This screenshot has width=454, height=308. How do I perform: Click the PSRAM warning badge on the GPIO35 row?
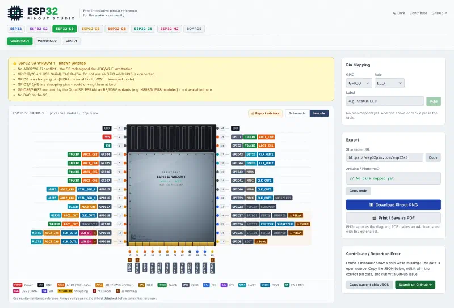[x=296, y=233]
